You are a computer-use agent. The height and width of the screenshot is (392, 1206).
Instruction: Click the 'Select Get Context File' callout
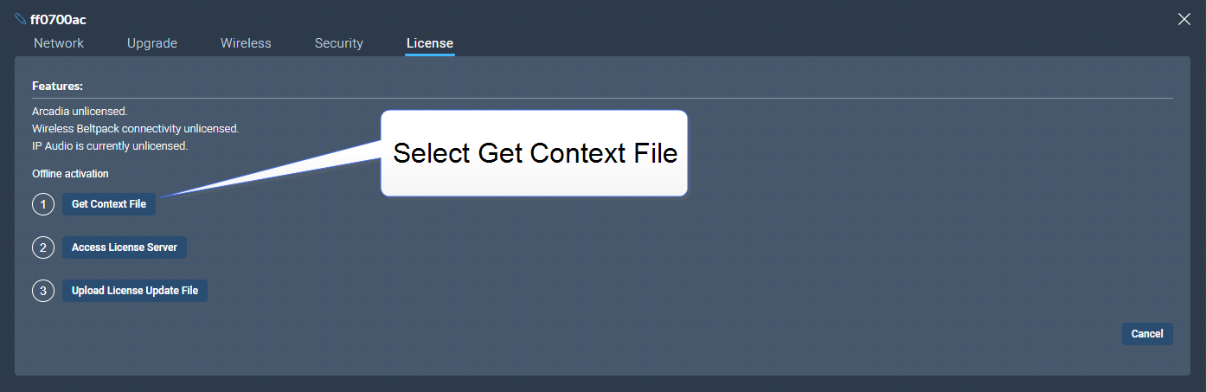click(535, 153)
